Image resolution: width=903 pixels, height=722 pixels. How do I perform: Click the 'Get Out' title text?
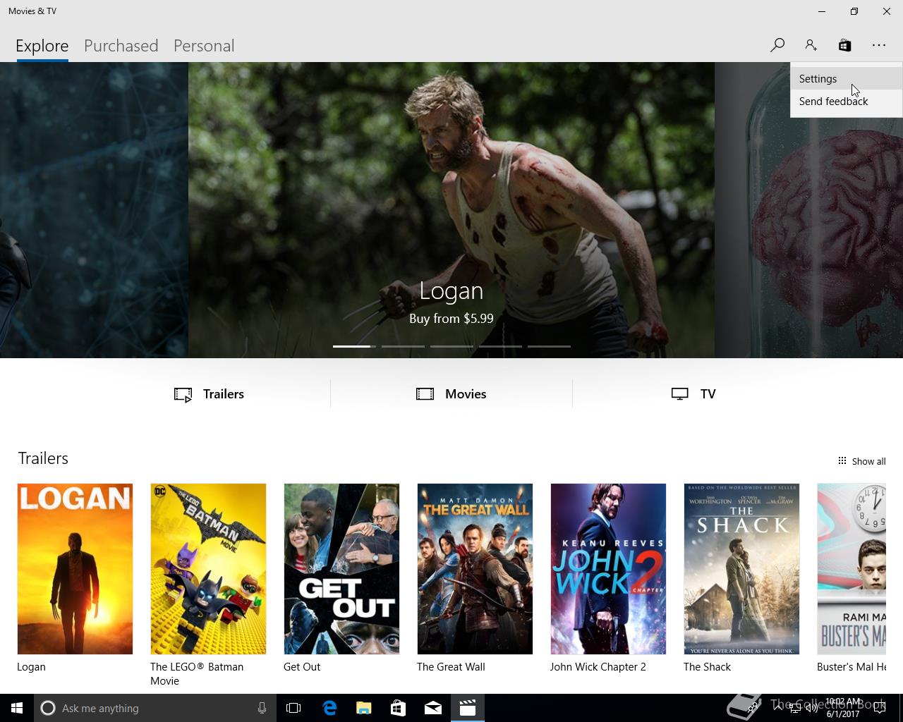pos(302,667)
